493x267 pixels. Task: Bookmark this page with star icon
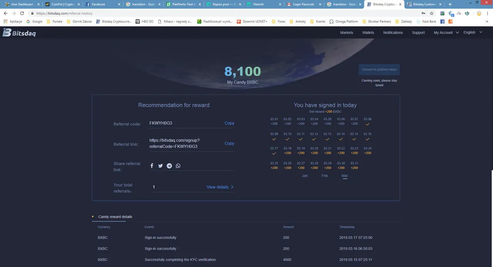pyautogui.click(x=432, y=13)
